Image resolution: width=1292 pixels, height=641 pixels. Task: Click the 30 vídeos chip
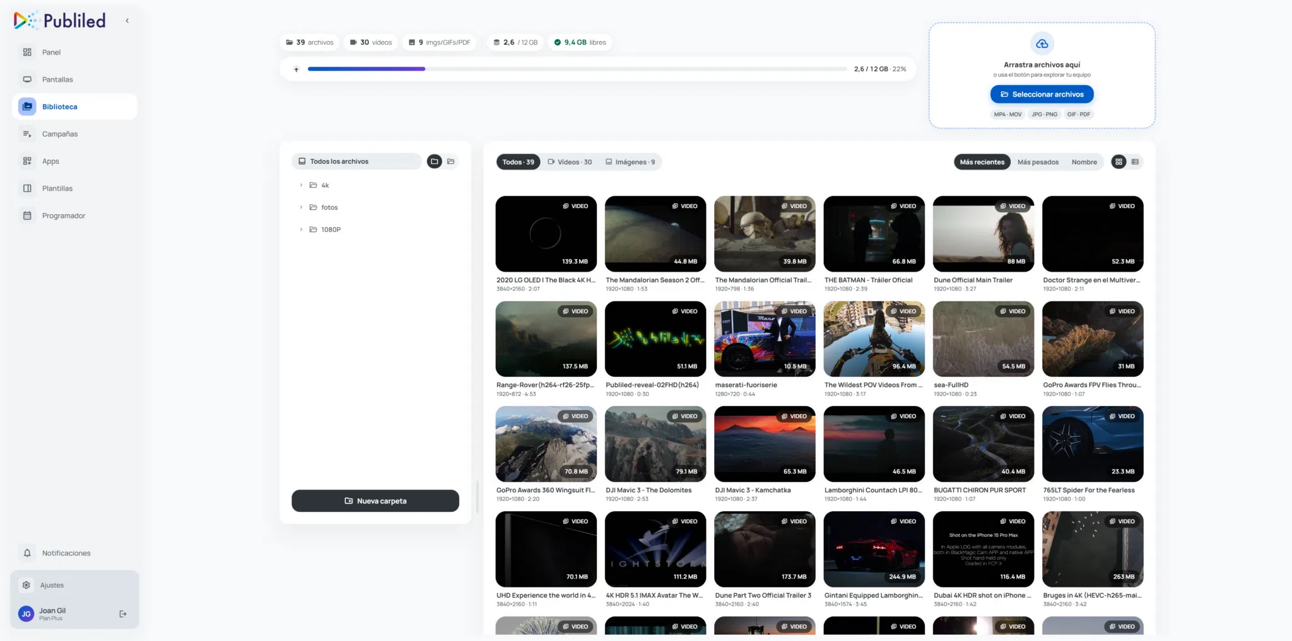(371, 42)
